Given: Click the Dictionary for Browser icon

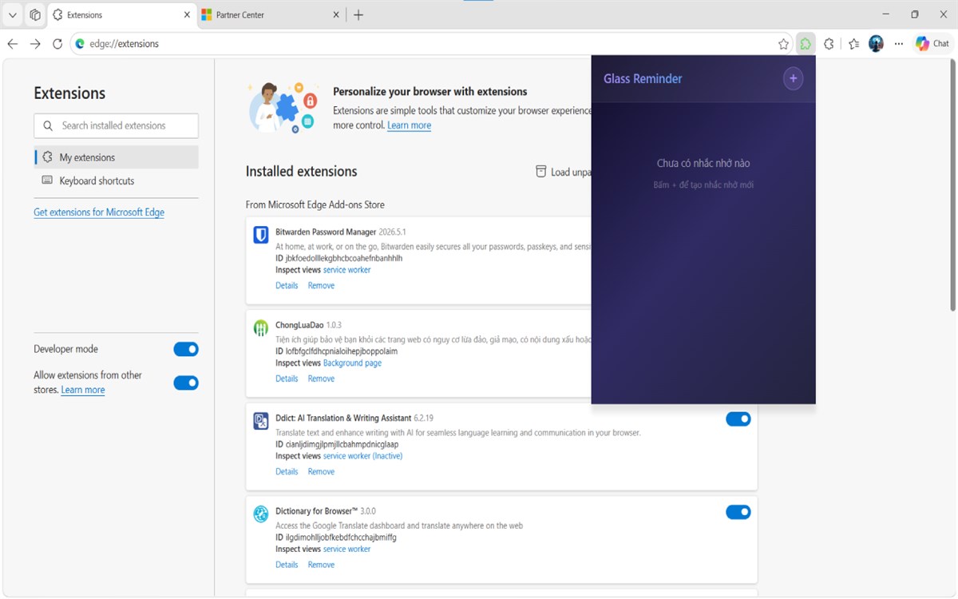Looking at the screenshot, I should coord(261,514).
